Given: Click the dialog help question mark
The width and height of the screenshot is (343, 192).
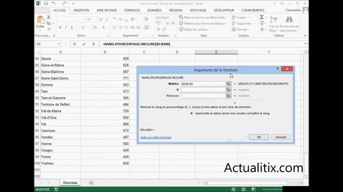Looking at the screenshot, I should point(278,69).
